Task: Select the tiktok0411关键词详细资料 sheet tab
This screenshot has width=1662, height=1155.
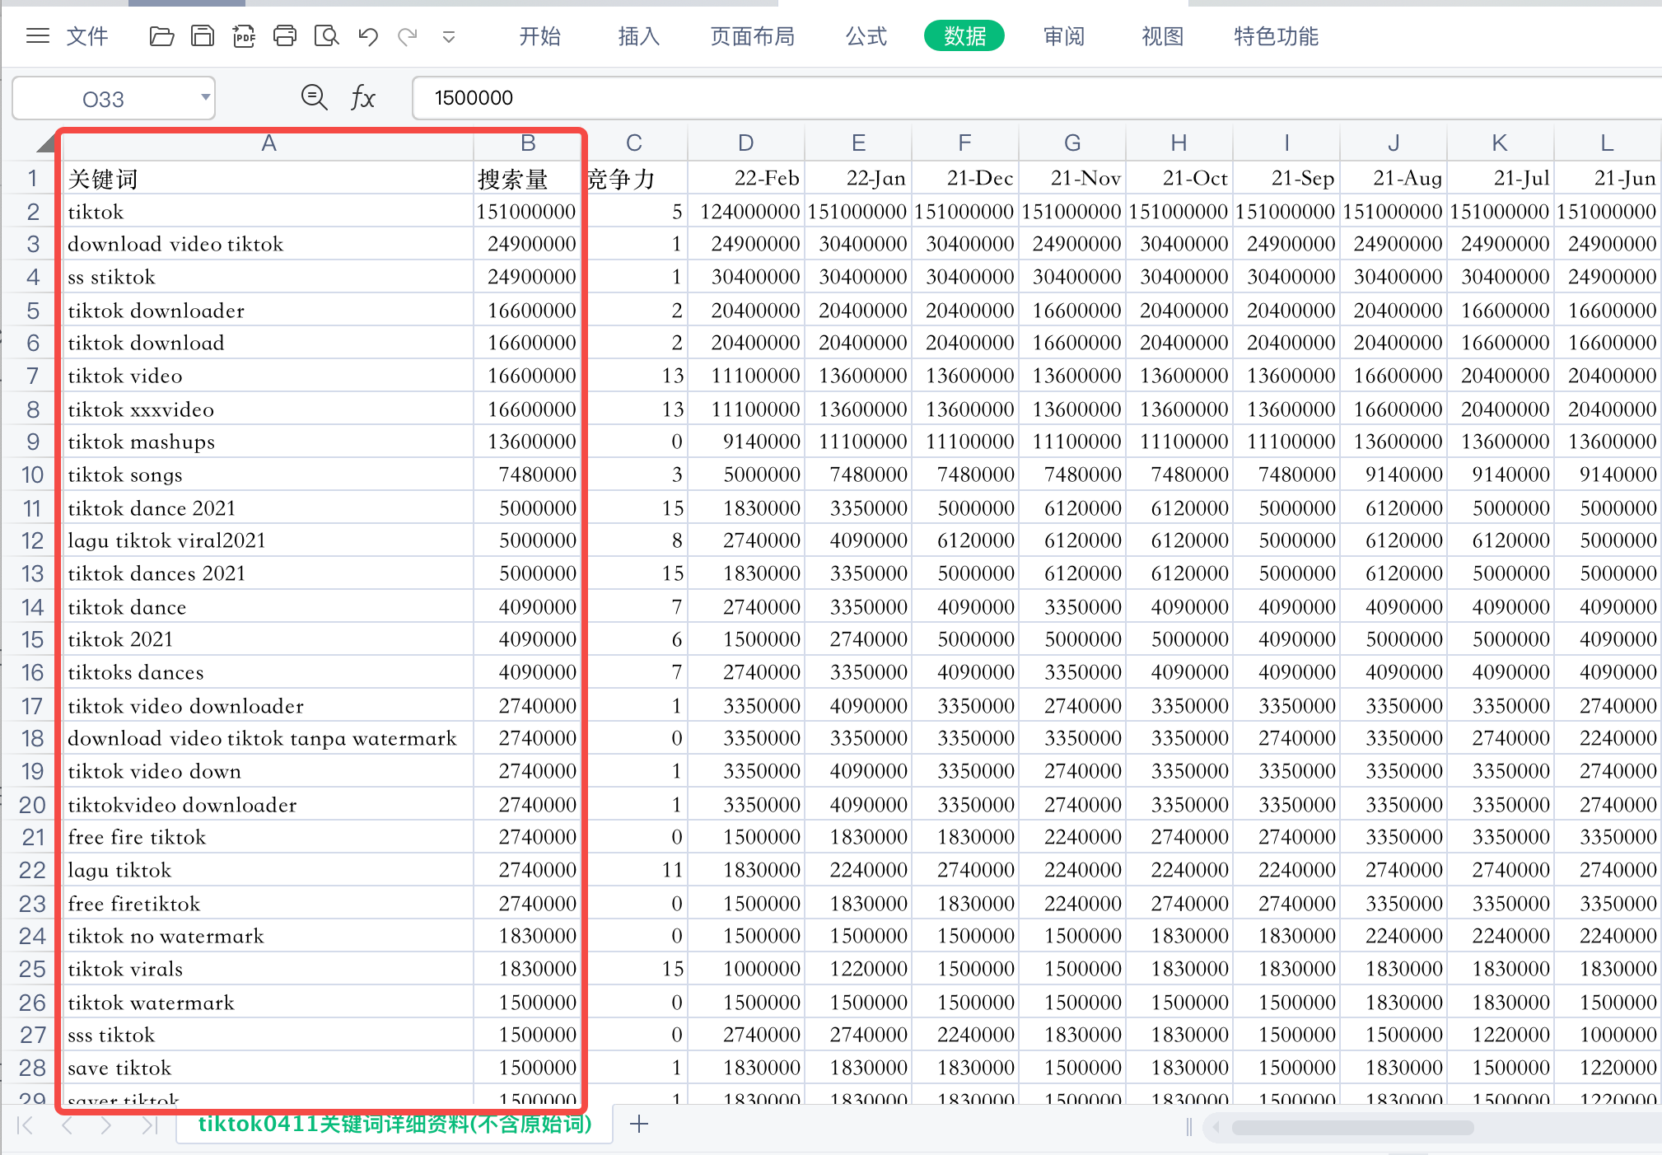Action: pos(394,1125)
